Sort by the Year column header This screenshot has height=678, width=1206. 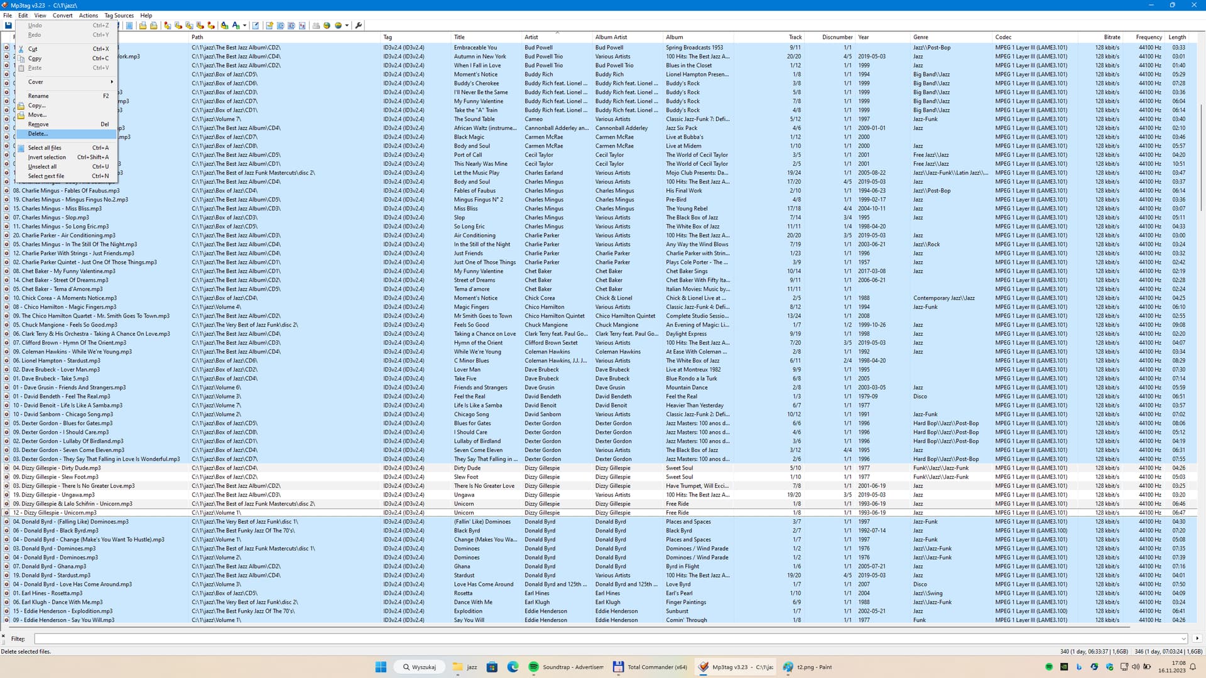883,37
